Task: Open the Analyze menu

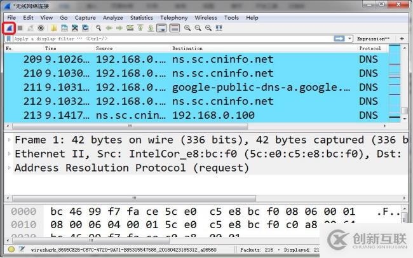Action: [x=112, y=18]
